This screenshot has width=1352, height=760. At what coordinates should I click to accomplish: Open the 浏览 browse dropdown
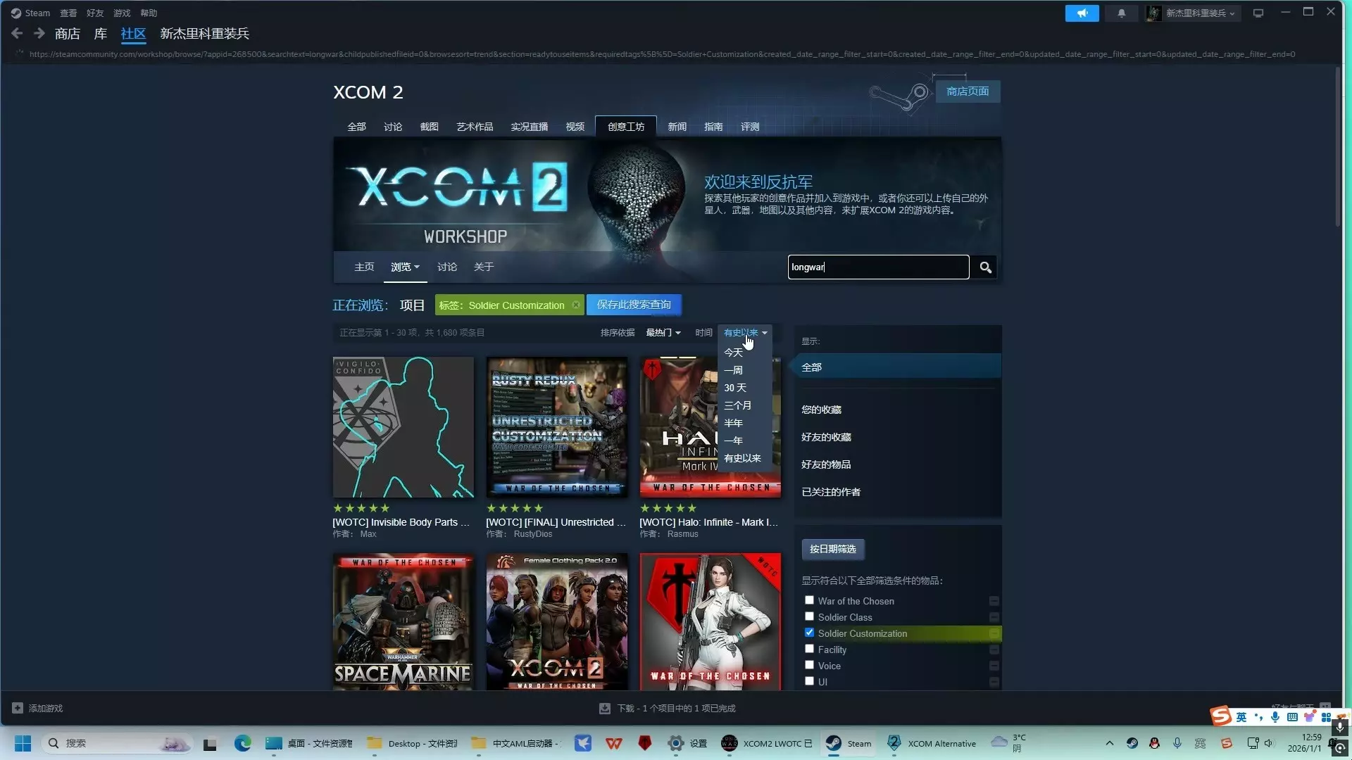pyautogui.click(x=405, y=267)
